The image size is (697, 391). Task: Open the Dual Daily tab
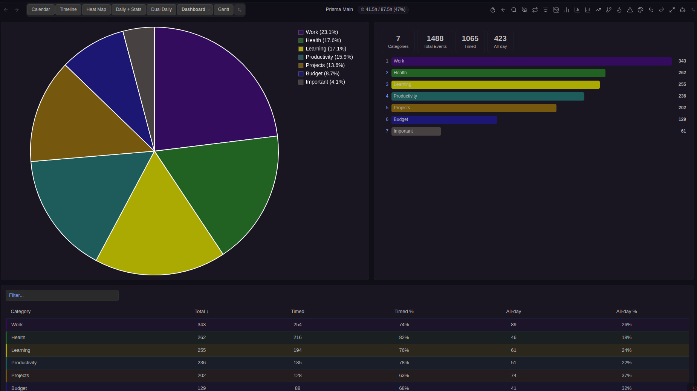coord(161,9)
